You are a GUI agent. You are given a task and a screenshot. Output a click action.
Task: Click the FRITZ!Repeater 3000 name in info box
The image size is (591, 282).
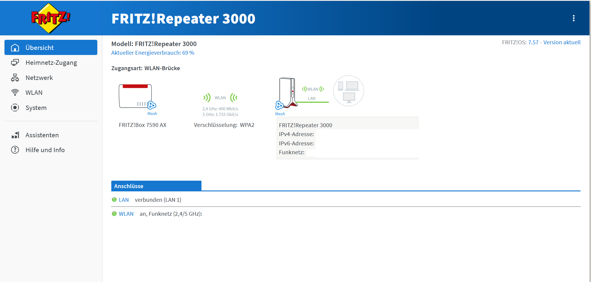tap(306, 125)
